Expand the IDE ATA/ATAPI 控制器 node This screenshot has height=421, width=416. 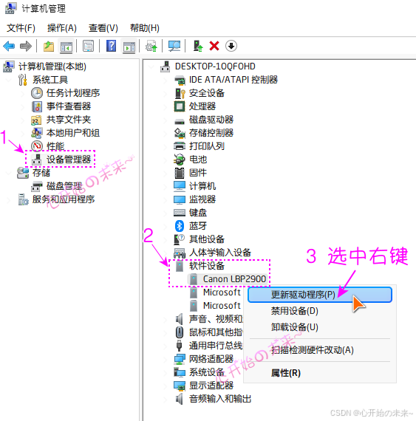166,80
